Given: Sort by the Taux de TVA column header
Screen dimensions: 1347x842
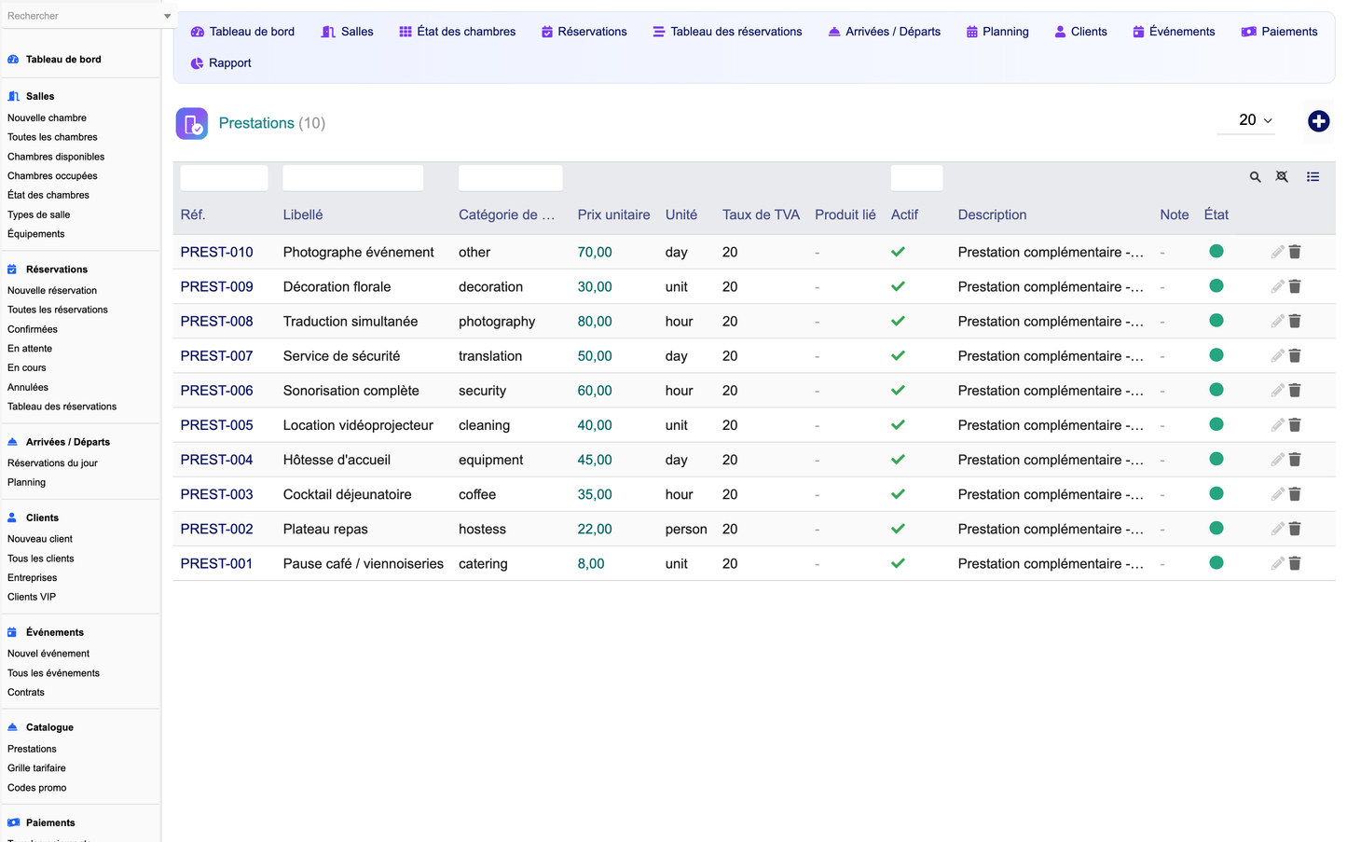Looking at the screenshot, I should 761,214.
